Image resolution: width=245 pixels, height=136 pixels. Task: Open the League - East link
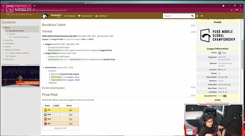pyautogui.click(x=73, y=77)
